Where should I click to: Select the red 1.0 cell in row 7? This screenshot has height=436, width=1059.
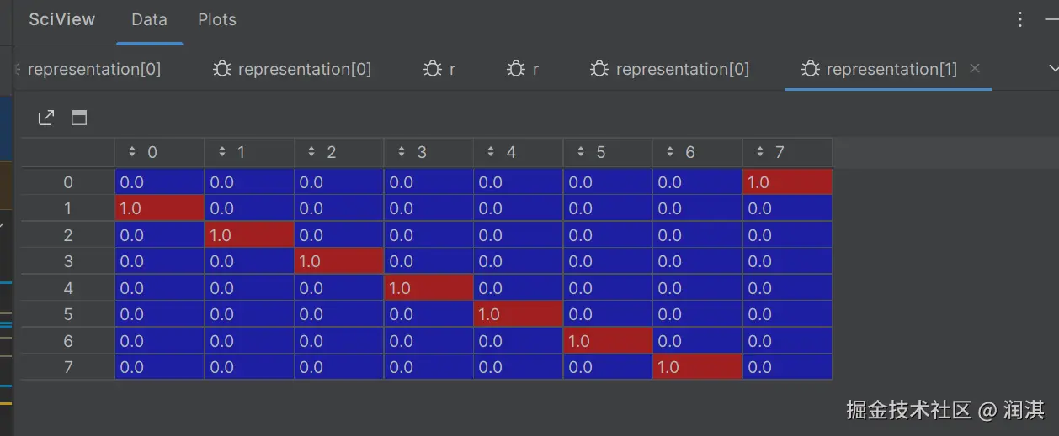click(697, 367)
